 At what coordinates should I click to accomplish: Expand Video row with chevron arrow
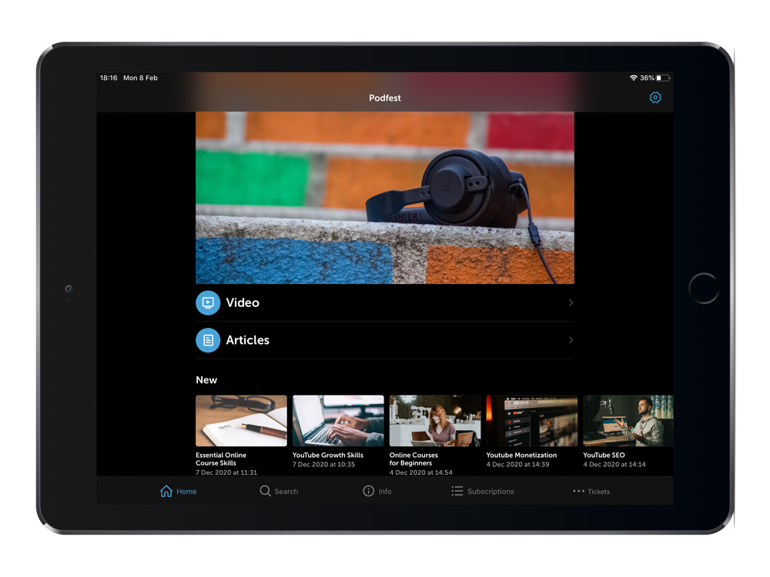pyautogui.click(x=571, y=302)
